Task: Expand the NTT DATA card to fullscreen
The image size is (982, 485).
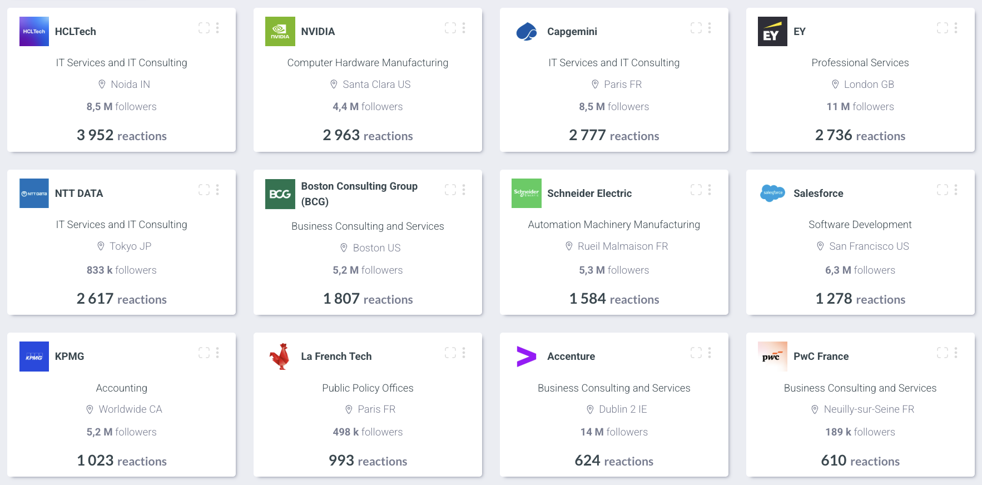Action: click(204, 190)
